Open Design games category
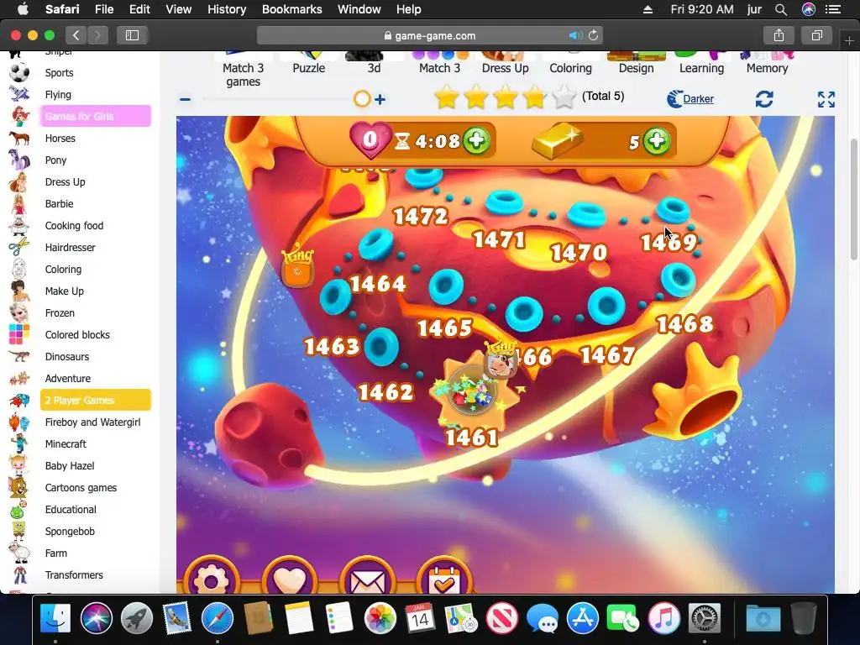 coord(637,68)
